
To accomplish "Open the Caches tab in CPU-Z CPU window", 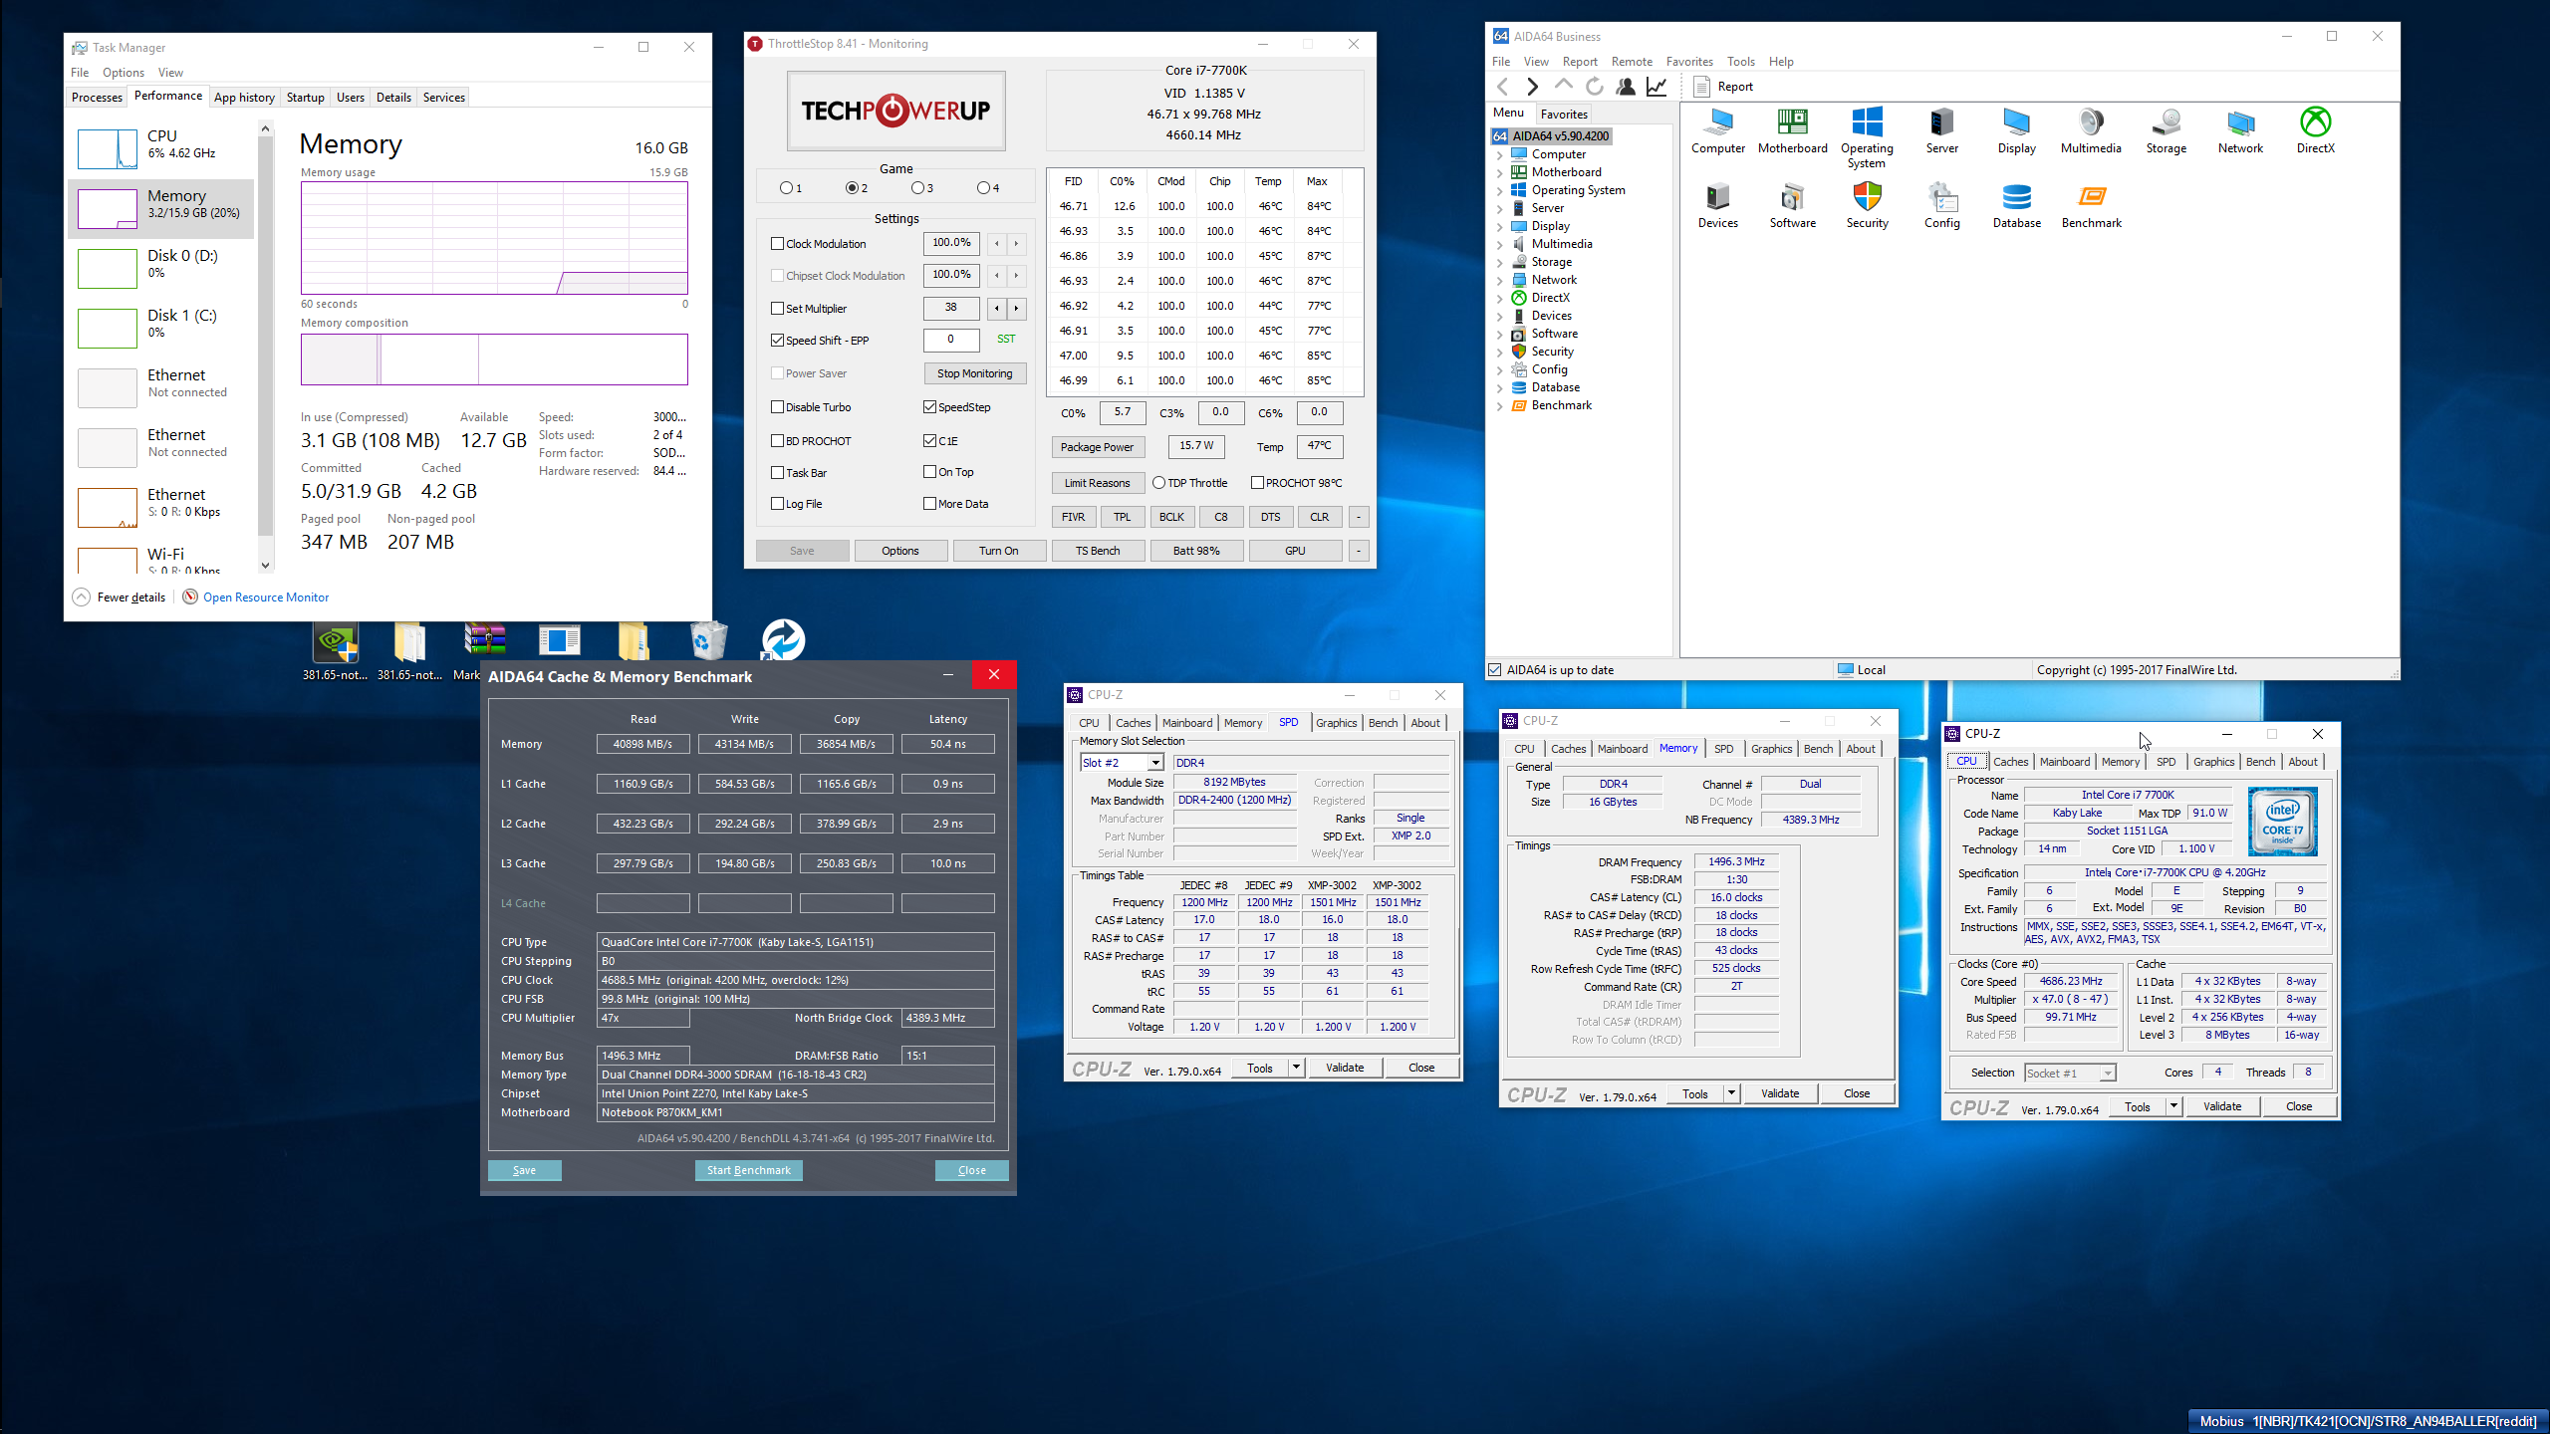I will pos(2010,762).
